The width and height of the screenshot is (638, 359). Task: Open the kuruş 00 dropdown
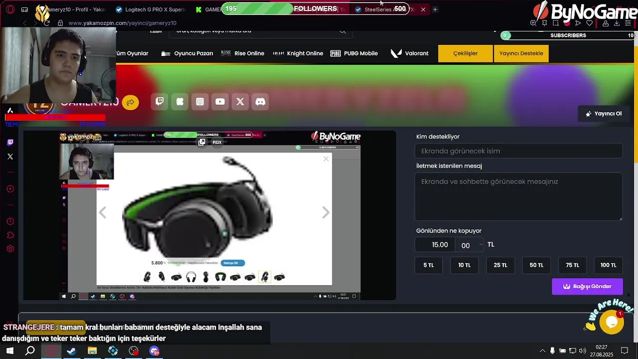(471, 245)
